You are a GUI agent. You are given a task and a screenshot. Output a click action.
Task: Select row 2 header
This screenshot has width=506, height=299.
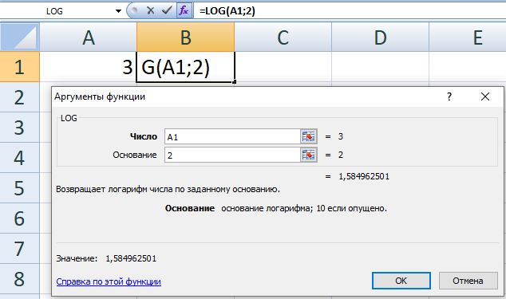click(19, 97)
